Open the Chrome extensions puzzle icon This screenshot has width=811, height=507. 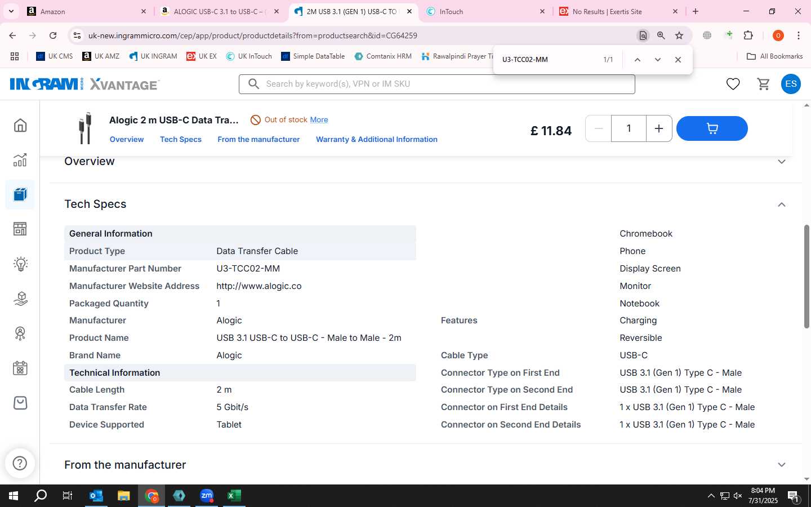click(748, 35)
